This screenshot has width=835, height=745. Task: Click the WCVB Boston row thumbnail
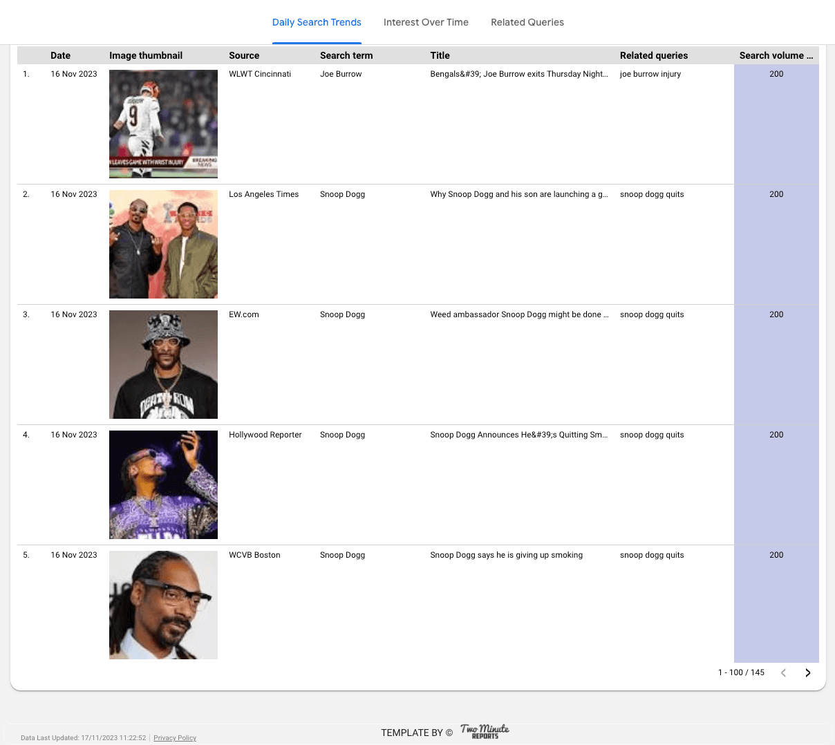tap(163, 605)
